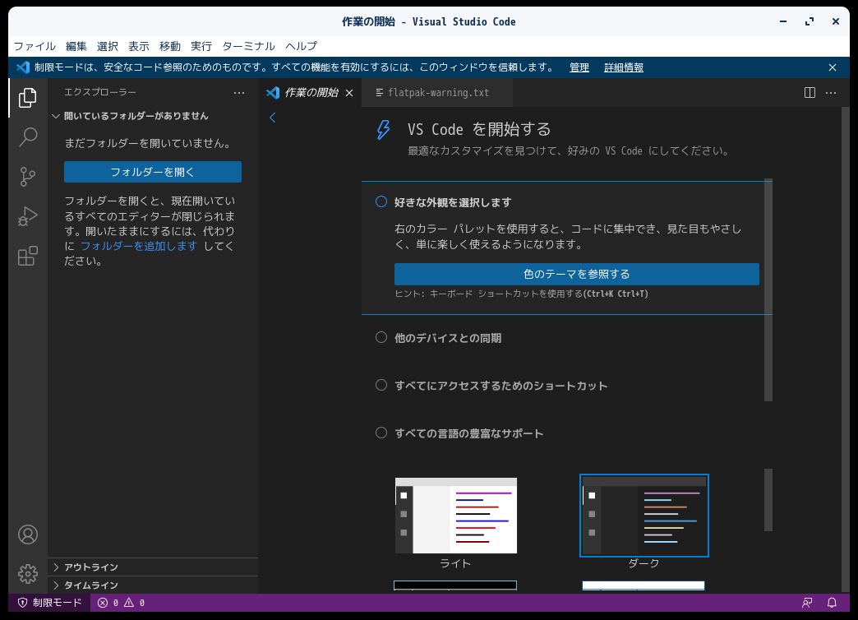Click the エクスプローラー panel title
This screenshot has height=620, width=858.
pyautogui.click(x=100, y=92)
